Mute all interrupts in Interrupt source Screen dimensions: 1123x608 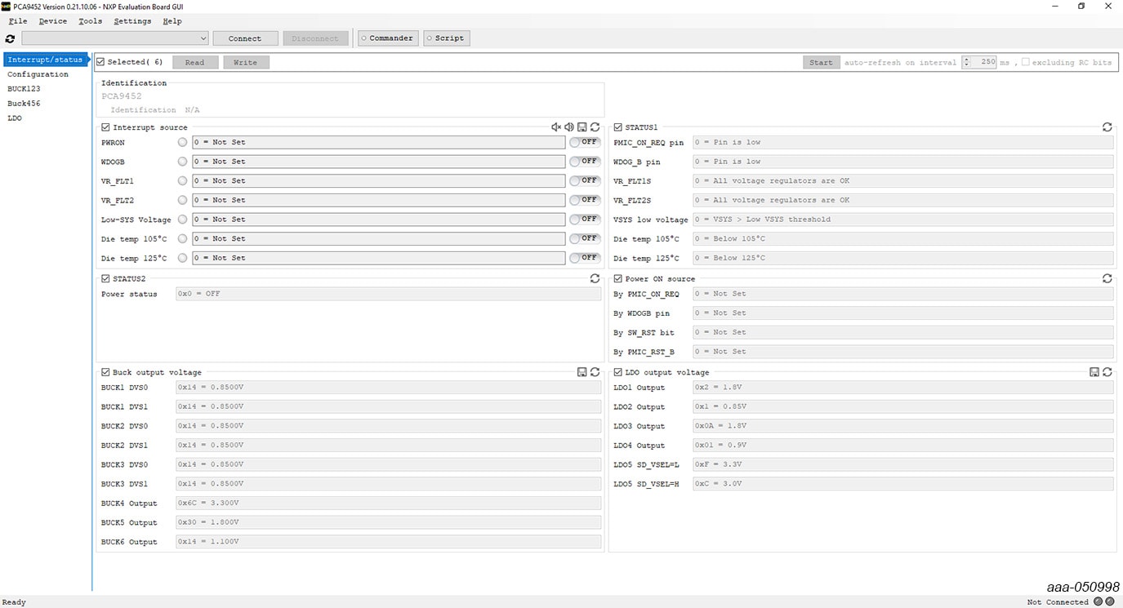(555, 127)
